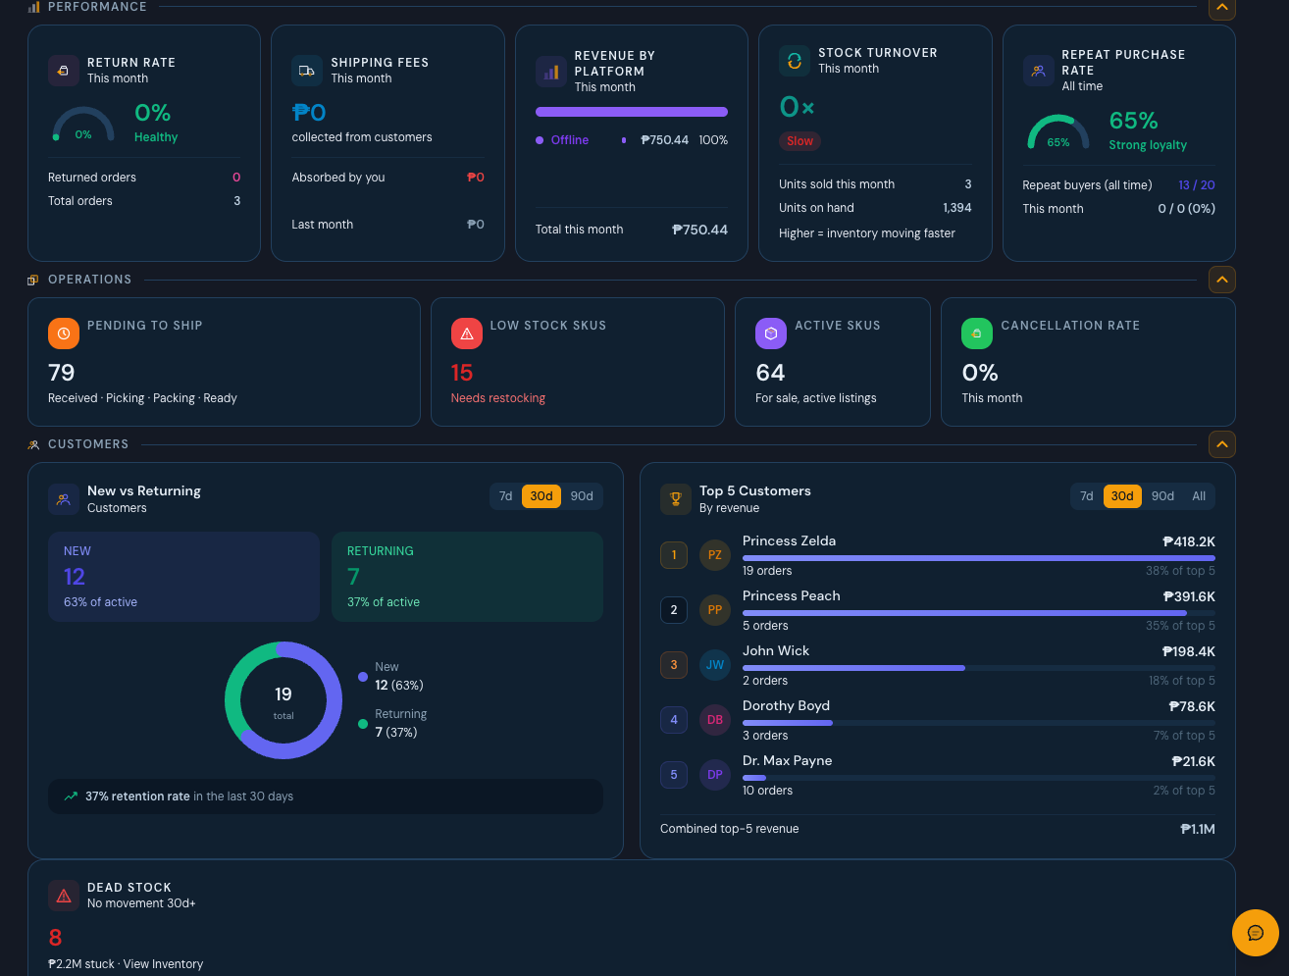Switch Top 5 Customers to 7d

(1087, 496)
